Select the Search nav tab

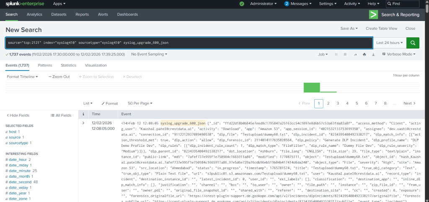point(11,15)
